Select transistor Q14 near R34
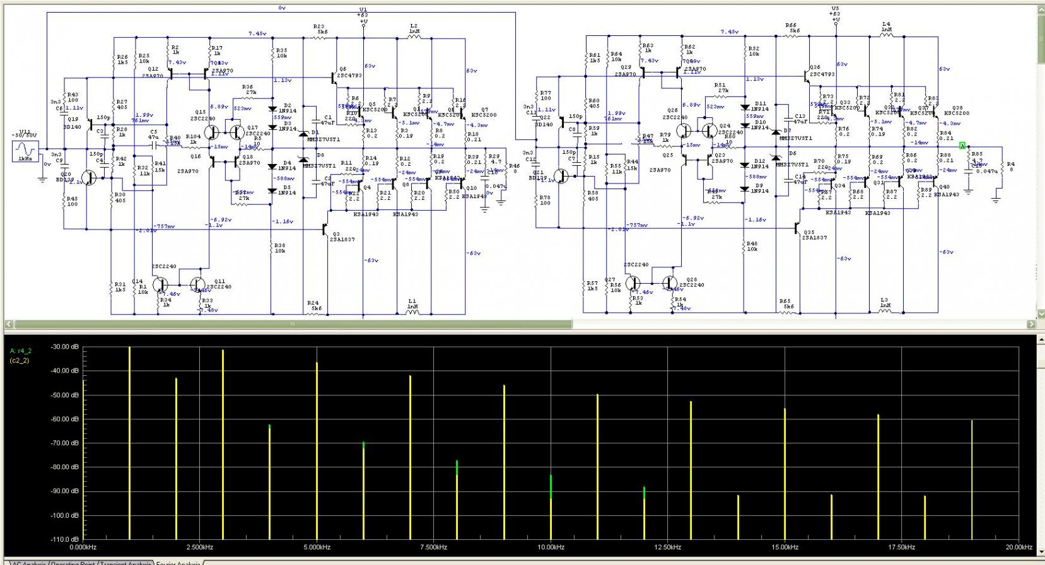The height and width of the screenshot is (565, 1045). point(160,284)
